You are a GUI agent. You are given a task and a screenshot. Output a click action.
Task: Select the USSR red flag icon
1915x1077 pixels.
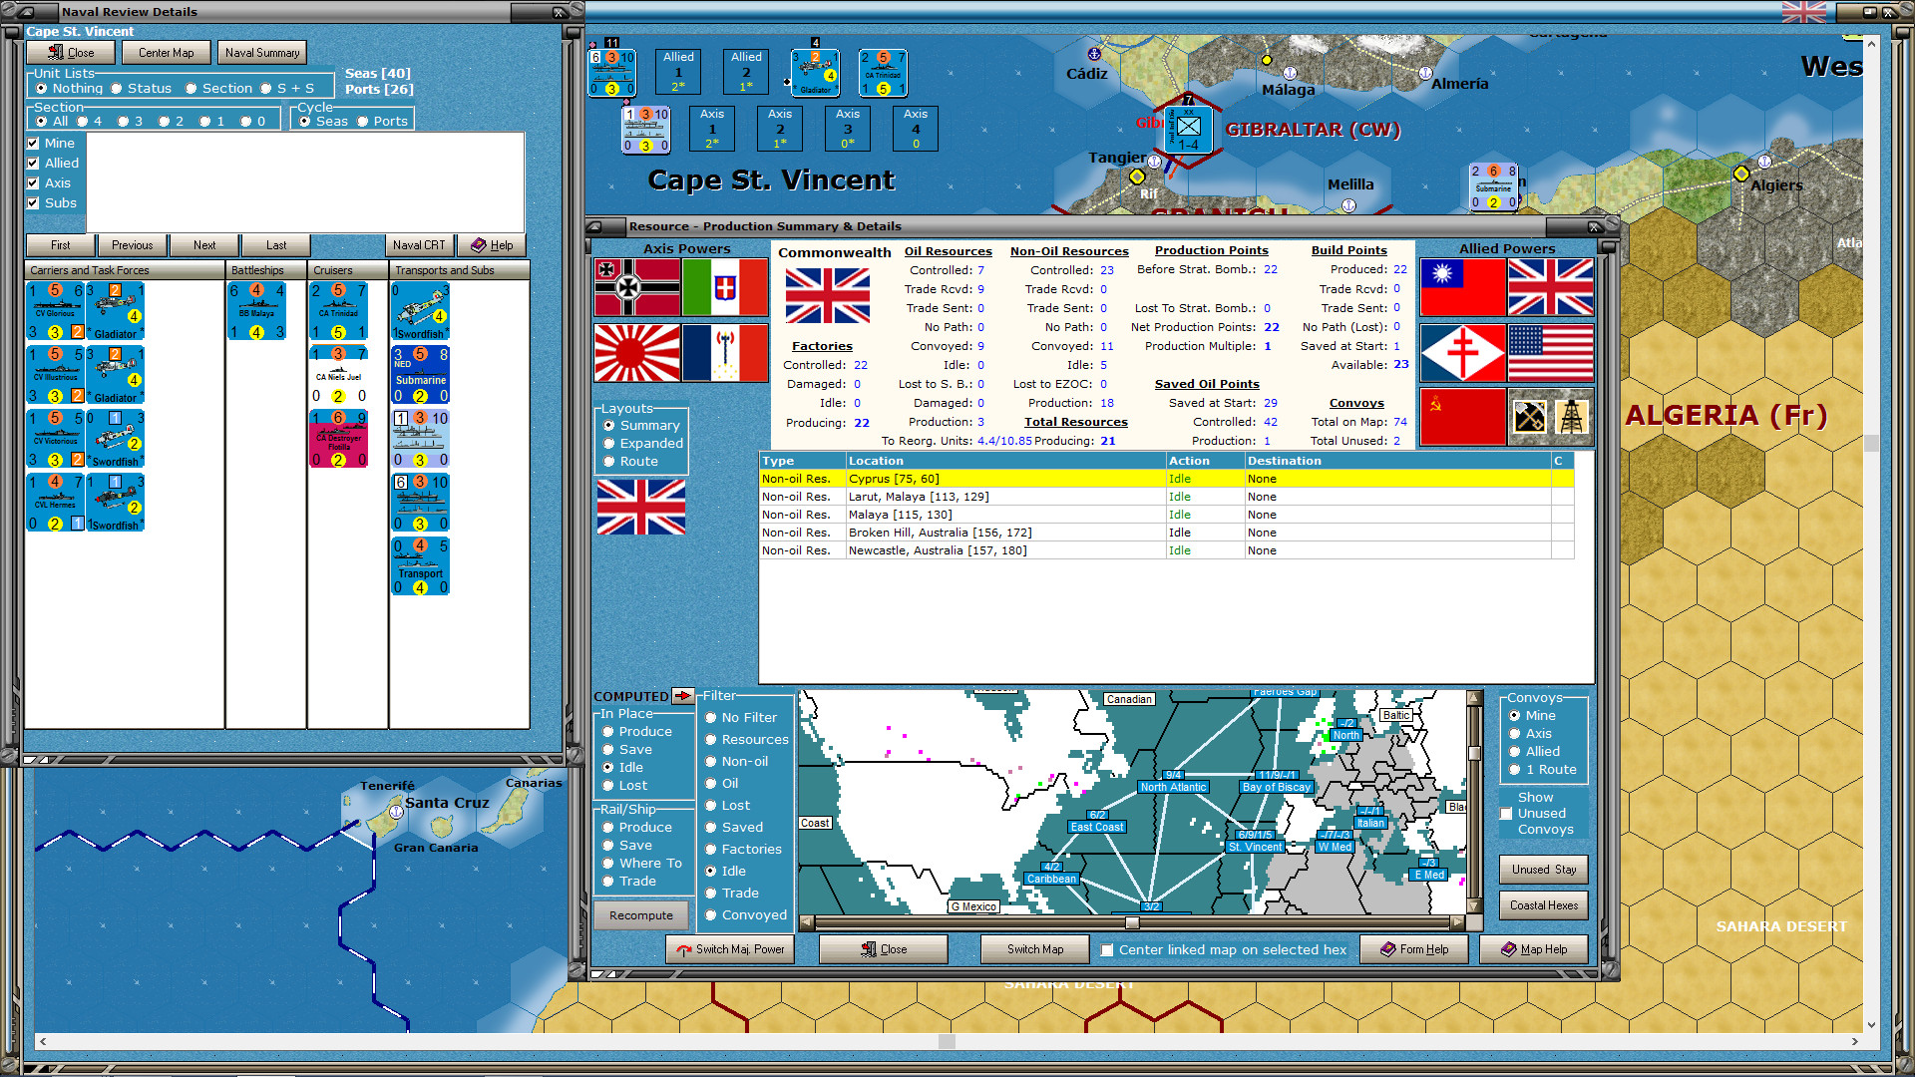[x=1462, y=417]
